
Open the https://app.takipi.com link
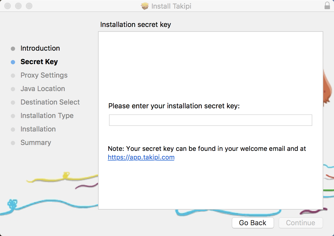141,157
